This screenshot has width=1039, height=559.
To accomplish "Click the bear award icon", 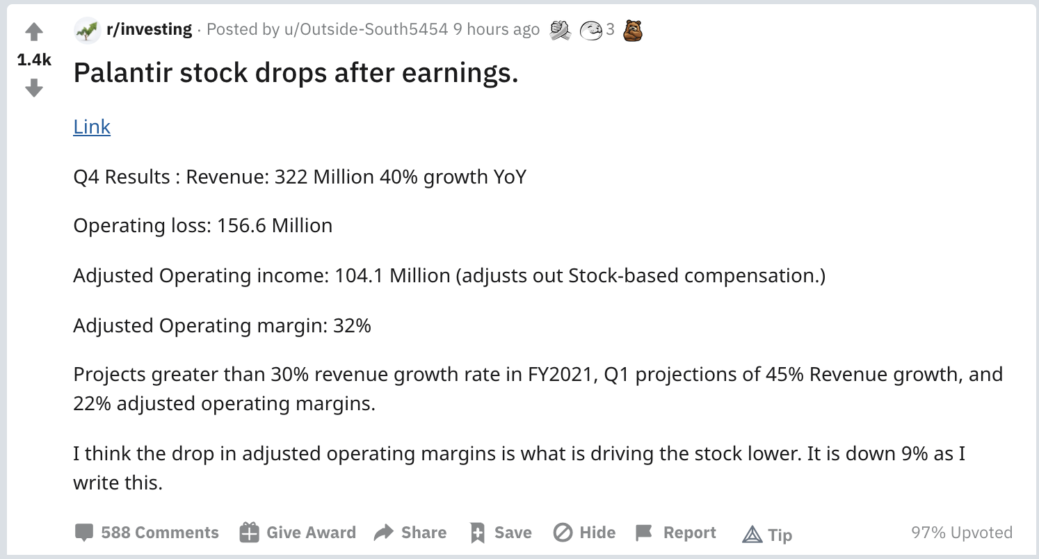I will coord(633,30).
